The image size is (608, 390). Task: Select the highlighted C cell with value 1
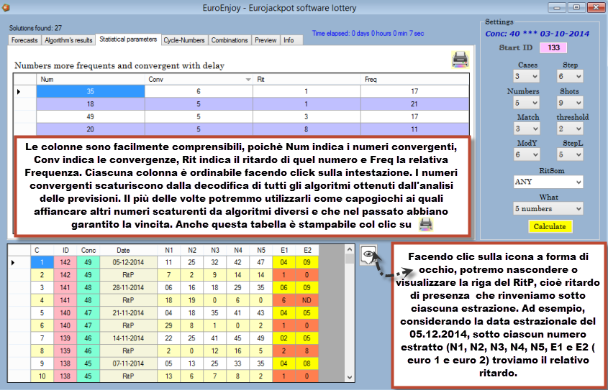[x=42, y=262]
